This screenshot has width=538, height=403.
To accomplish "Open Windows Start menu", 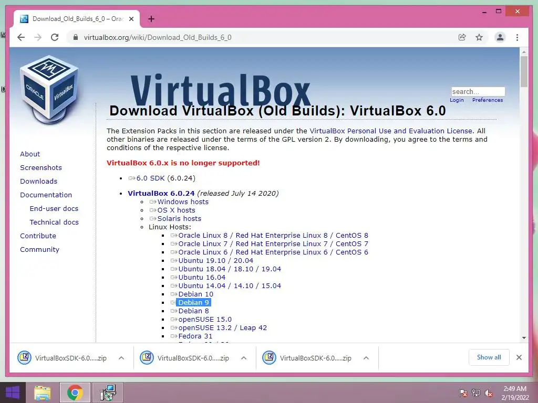I will point(13,393).
